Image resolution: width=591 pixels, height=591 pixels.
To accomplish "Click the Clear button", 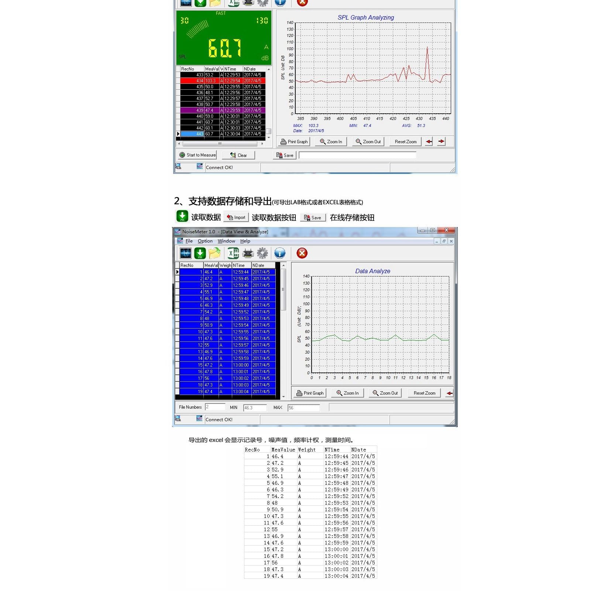I will click(x=238, y=155).
